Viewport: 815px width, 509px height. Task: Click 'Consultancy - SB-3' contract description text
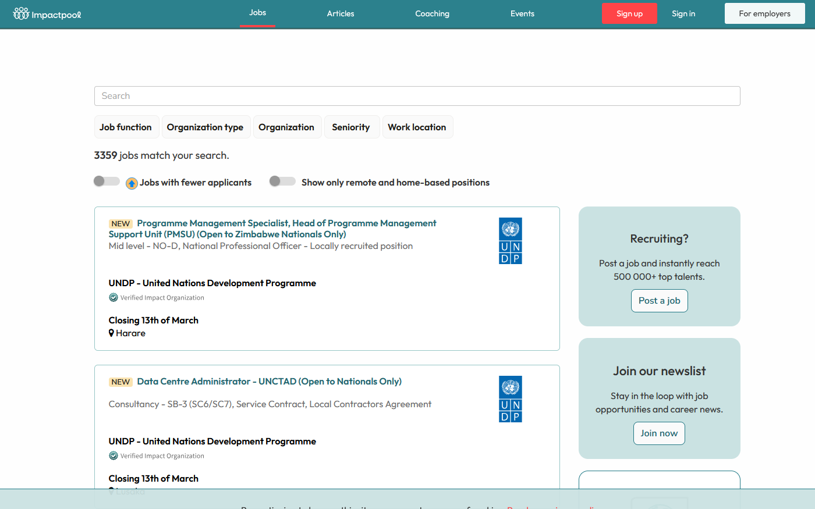tap(270, 404)
